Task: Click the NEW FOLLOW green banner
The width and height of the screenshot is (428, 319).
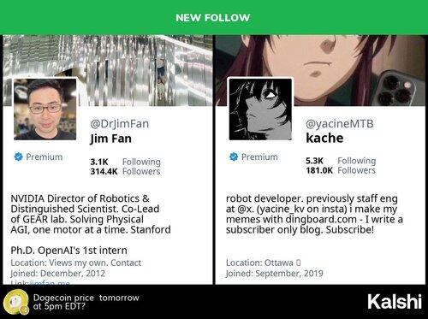Action: [214, 17]
